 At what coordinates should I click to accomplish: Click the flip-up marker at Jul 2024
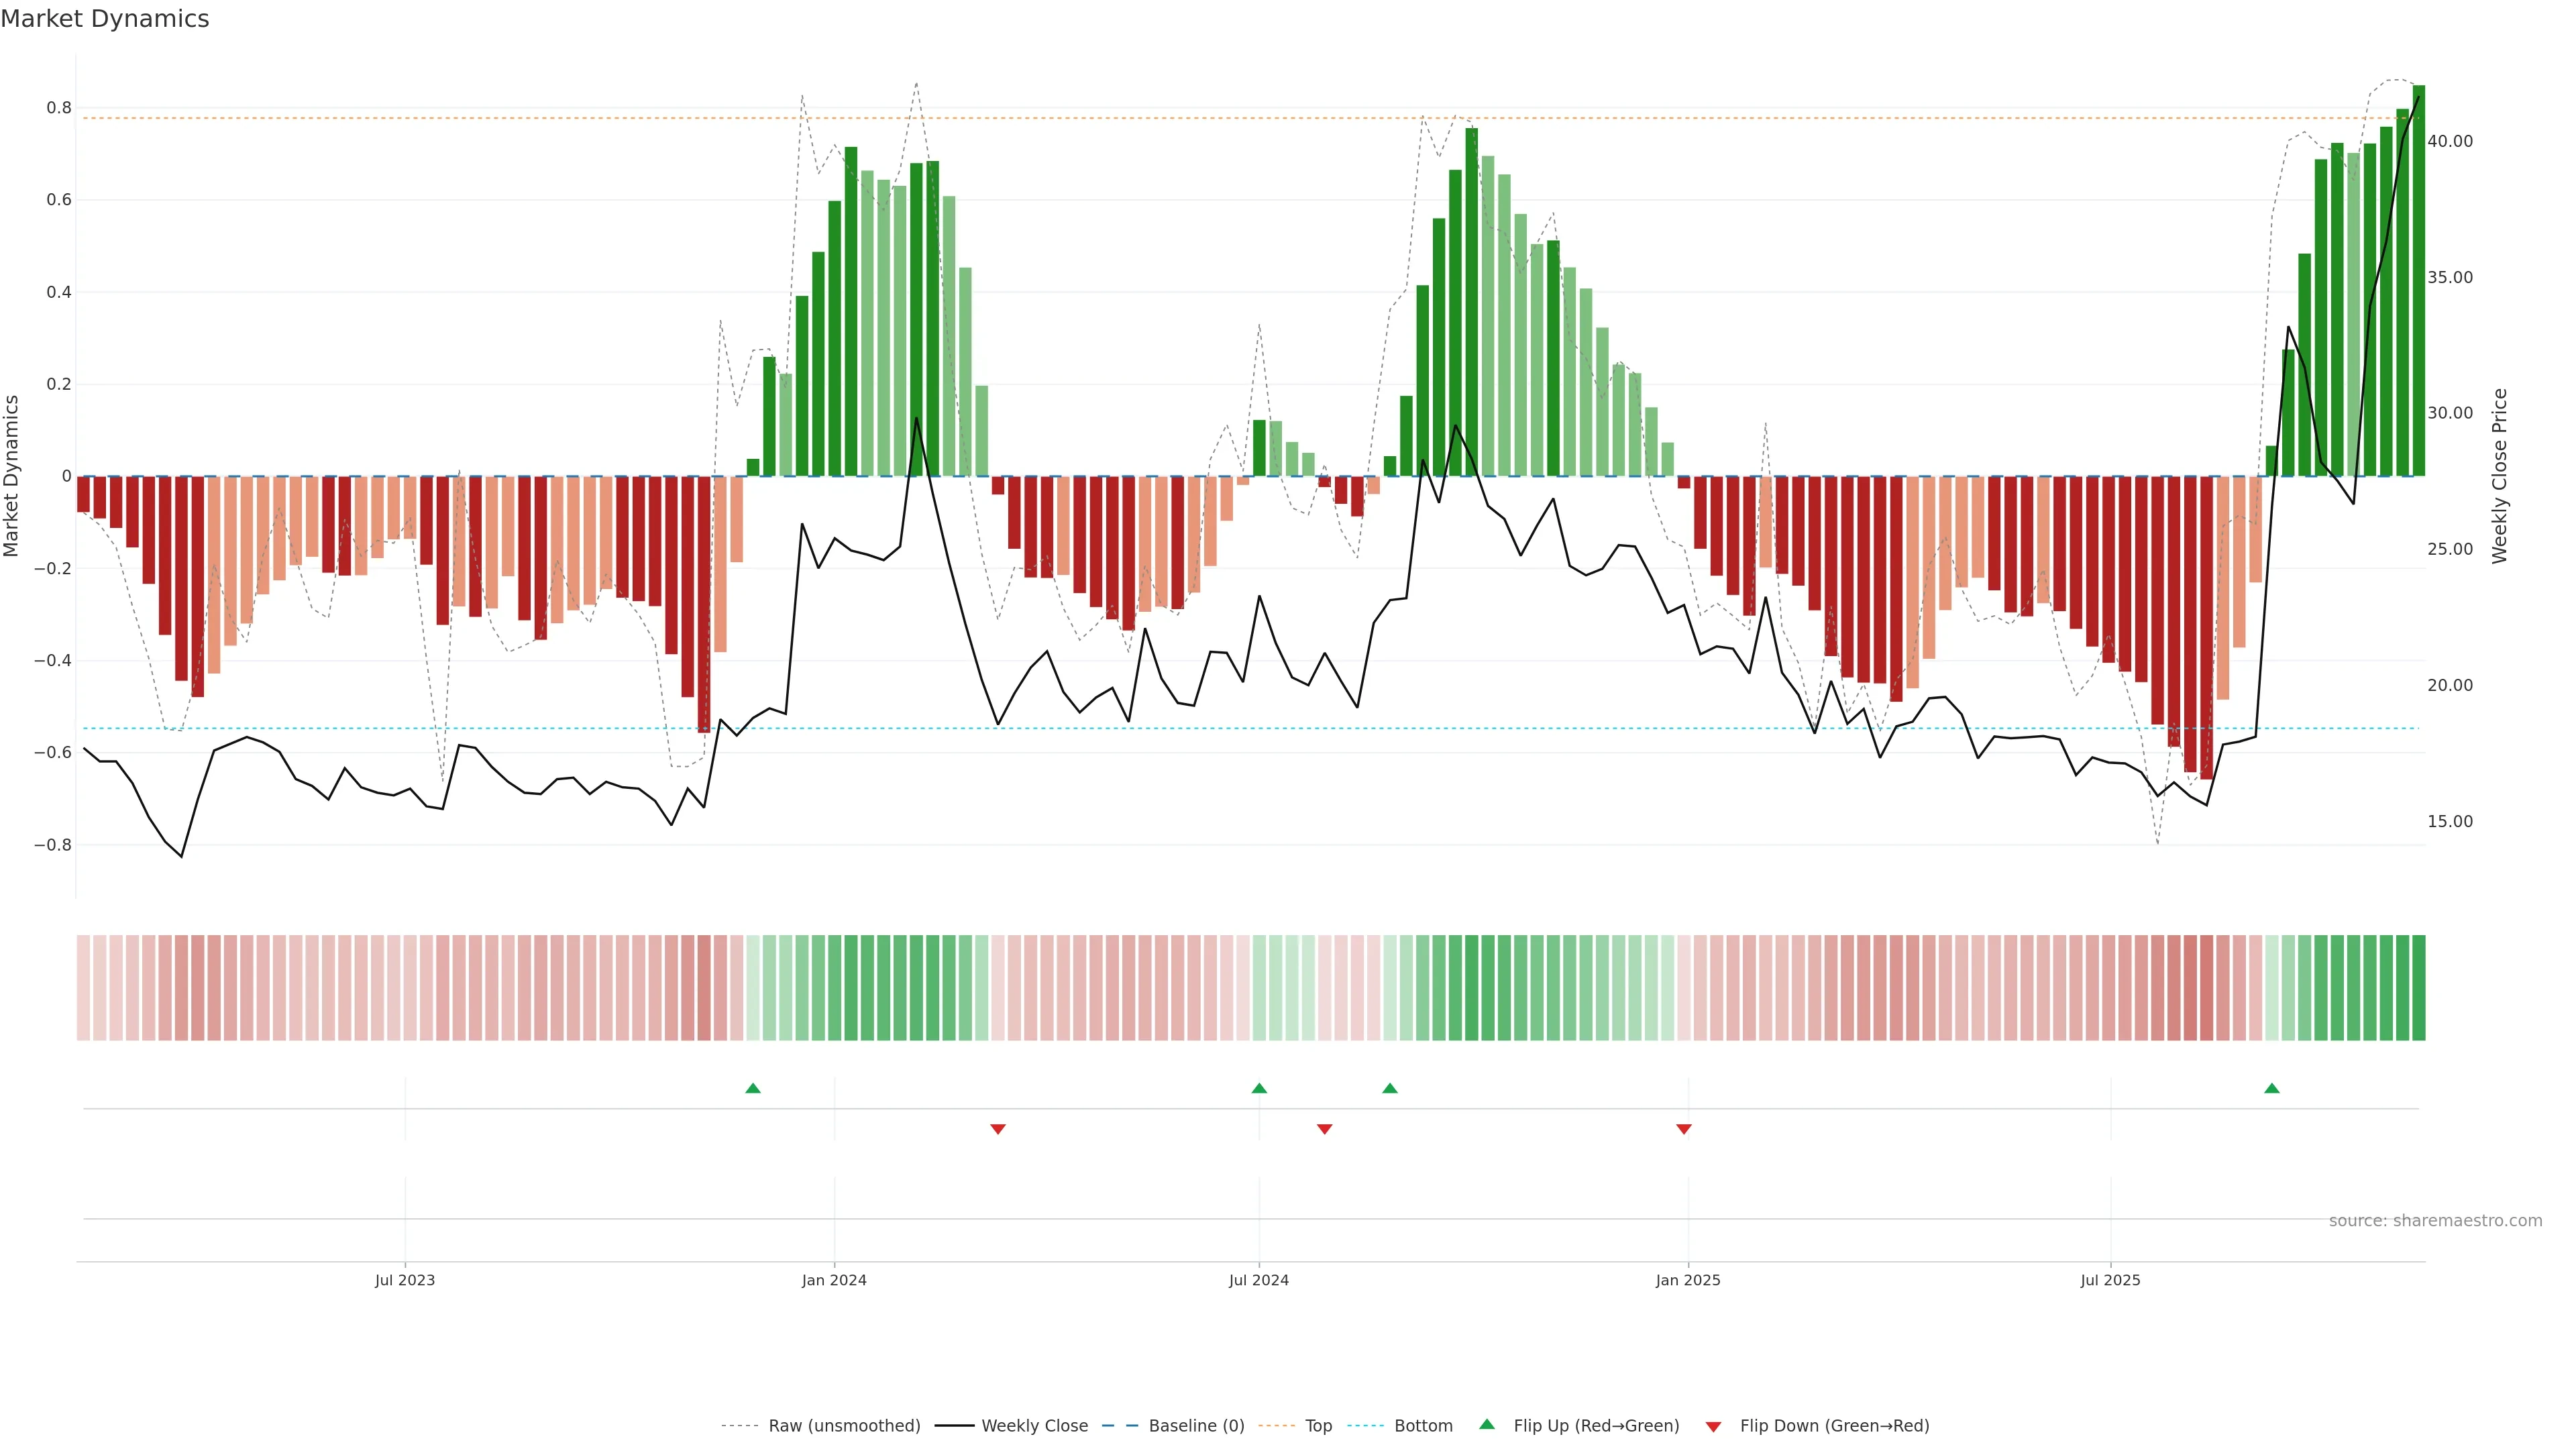[1259, 1088]
